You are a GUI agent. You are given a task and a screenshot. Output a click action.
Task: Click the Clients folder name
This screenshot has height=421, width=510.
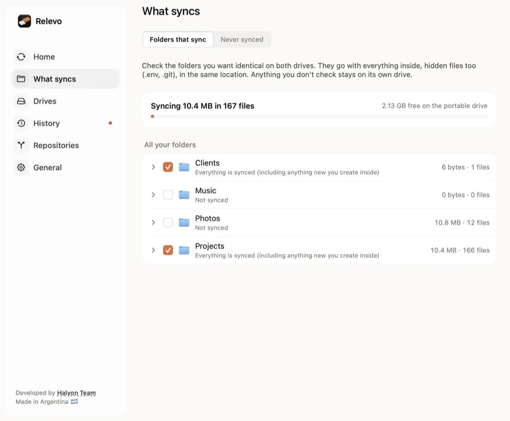tap(207, 163)
